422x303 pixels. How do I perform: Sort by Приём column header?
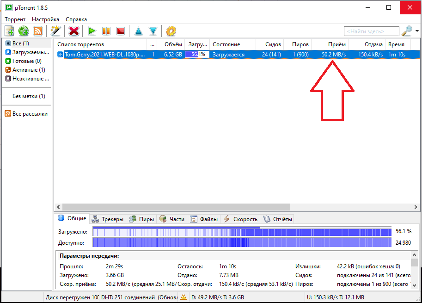point(330,44)
